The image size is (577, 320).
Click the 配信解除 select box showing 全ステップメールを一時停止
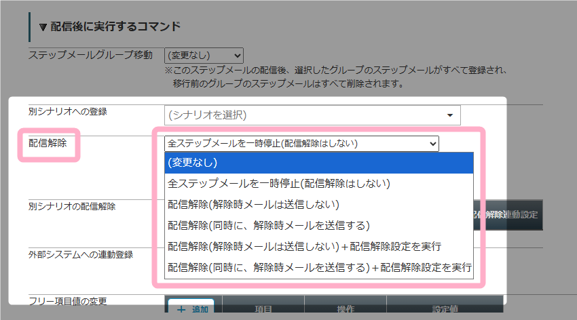[301, 143]
